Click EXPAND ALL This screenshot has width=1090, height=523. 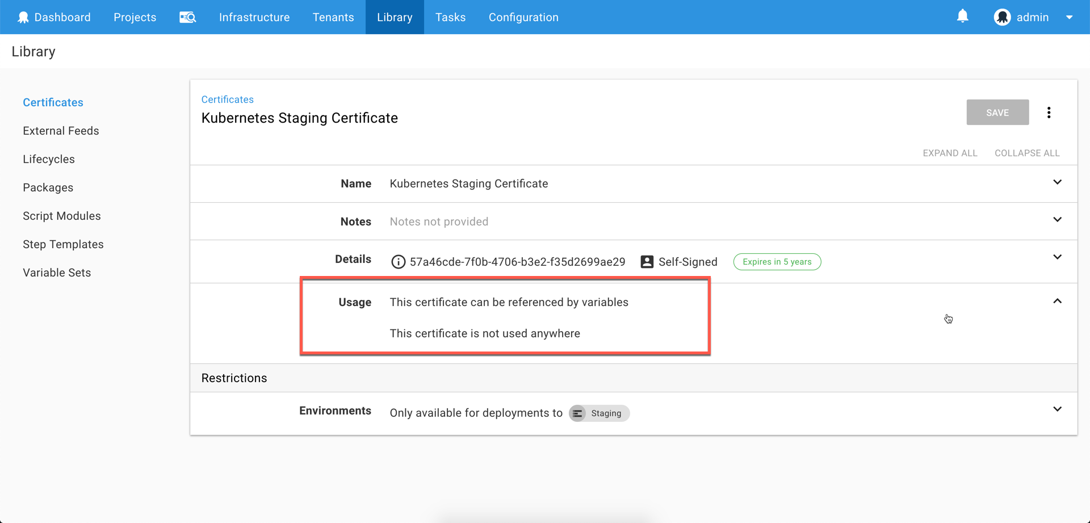[950, 153]
